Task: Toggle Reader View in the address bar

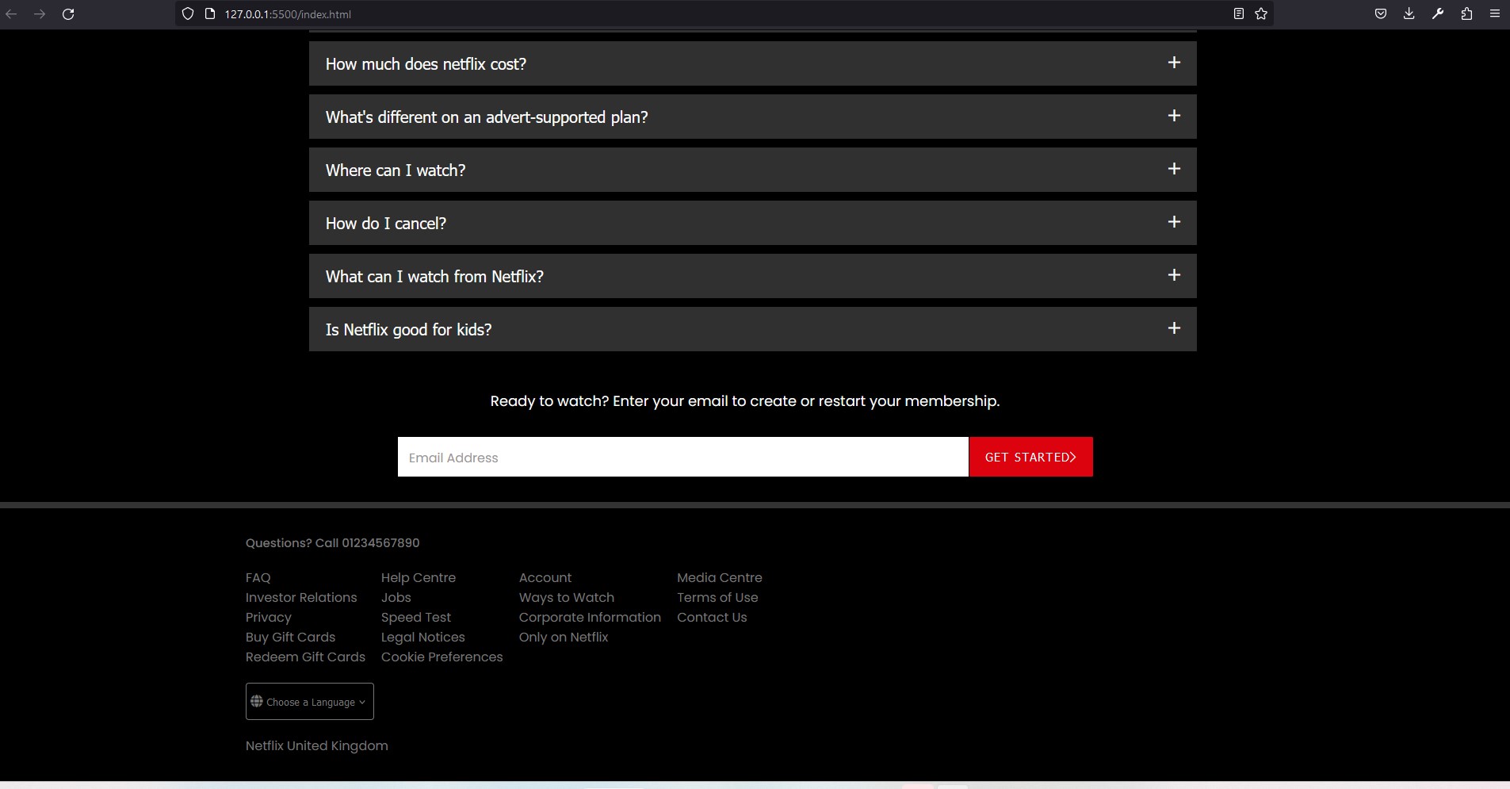Action: [x=1237, y=13]
